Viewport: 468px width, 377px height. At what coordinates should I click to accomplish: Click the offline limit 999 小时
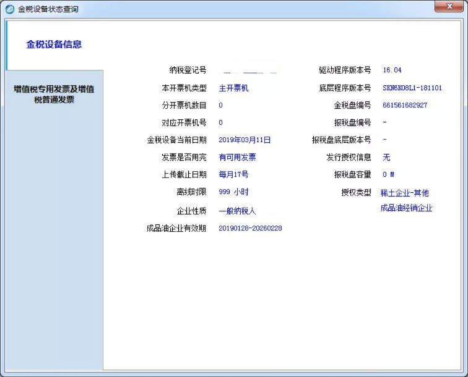click(x=233, y=192)
